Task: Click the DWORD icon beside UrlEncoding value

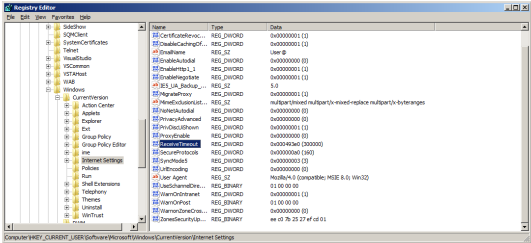Action: pyautogui.click(x=155, y=169)
